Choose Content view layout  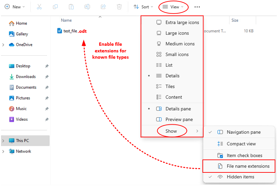(172, 97)
